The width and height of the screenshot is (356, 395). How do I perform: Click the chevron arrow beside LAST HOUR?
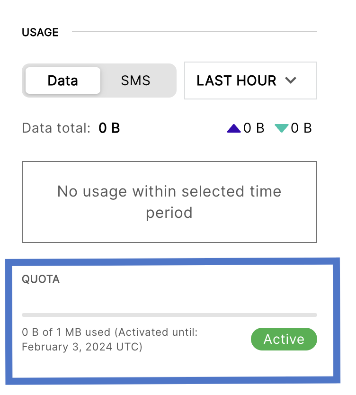tap(291, 81)
